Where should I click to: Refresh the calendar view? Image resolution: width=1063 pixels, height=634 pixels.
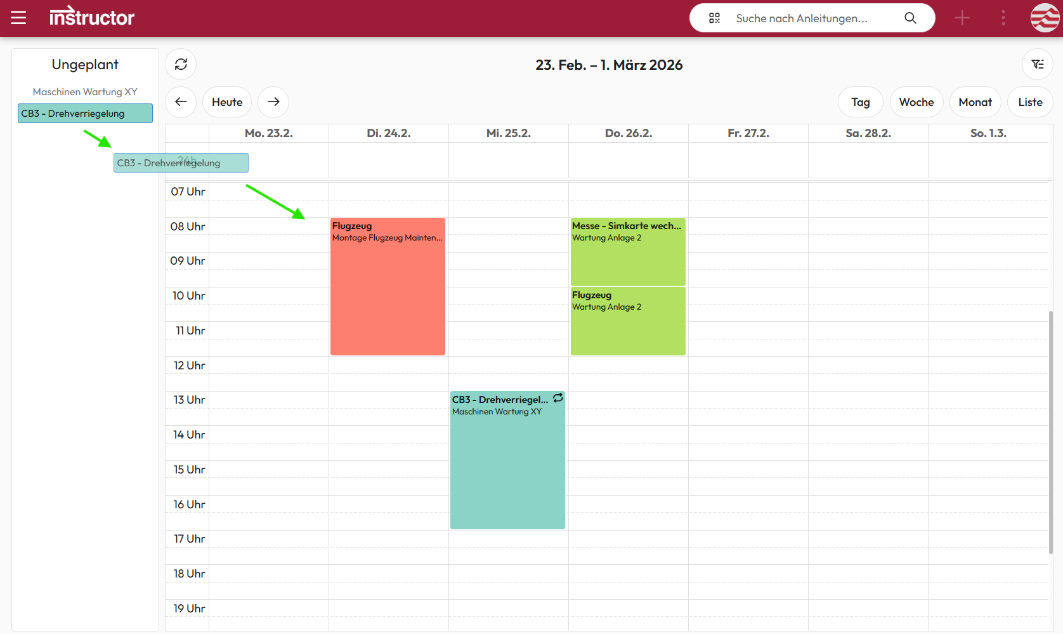pos(181,64)
